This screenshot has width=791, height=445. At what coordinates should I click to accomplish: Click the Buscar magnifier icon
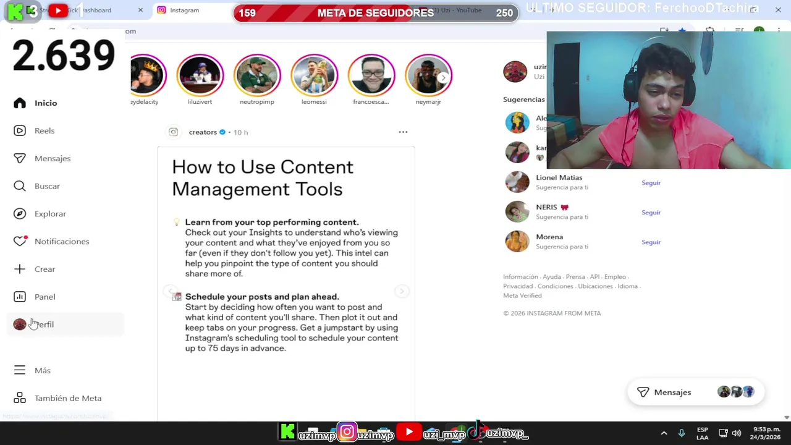click(20, 186)
